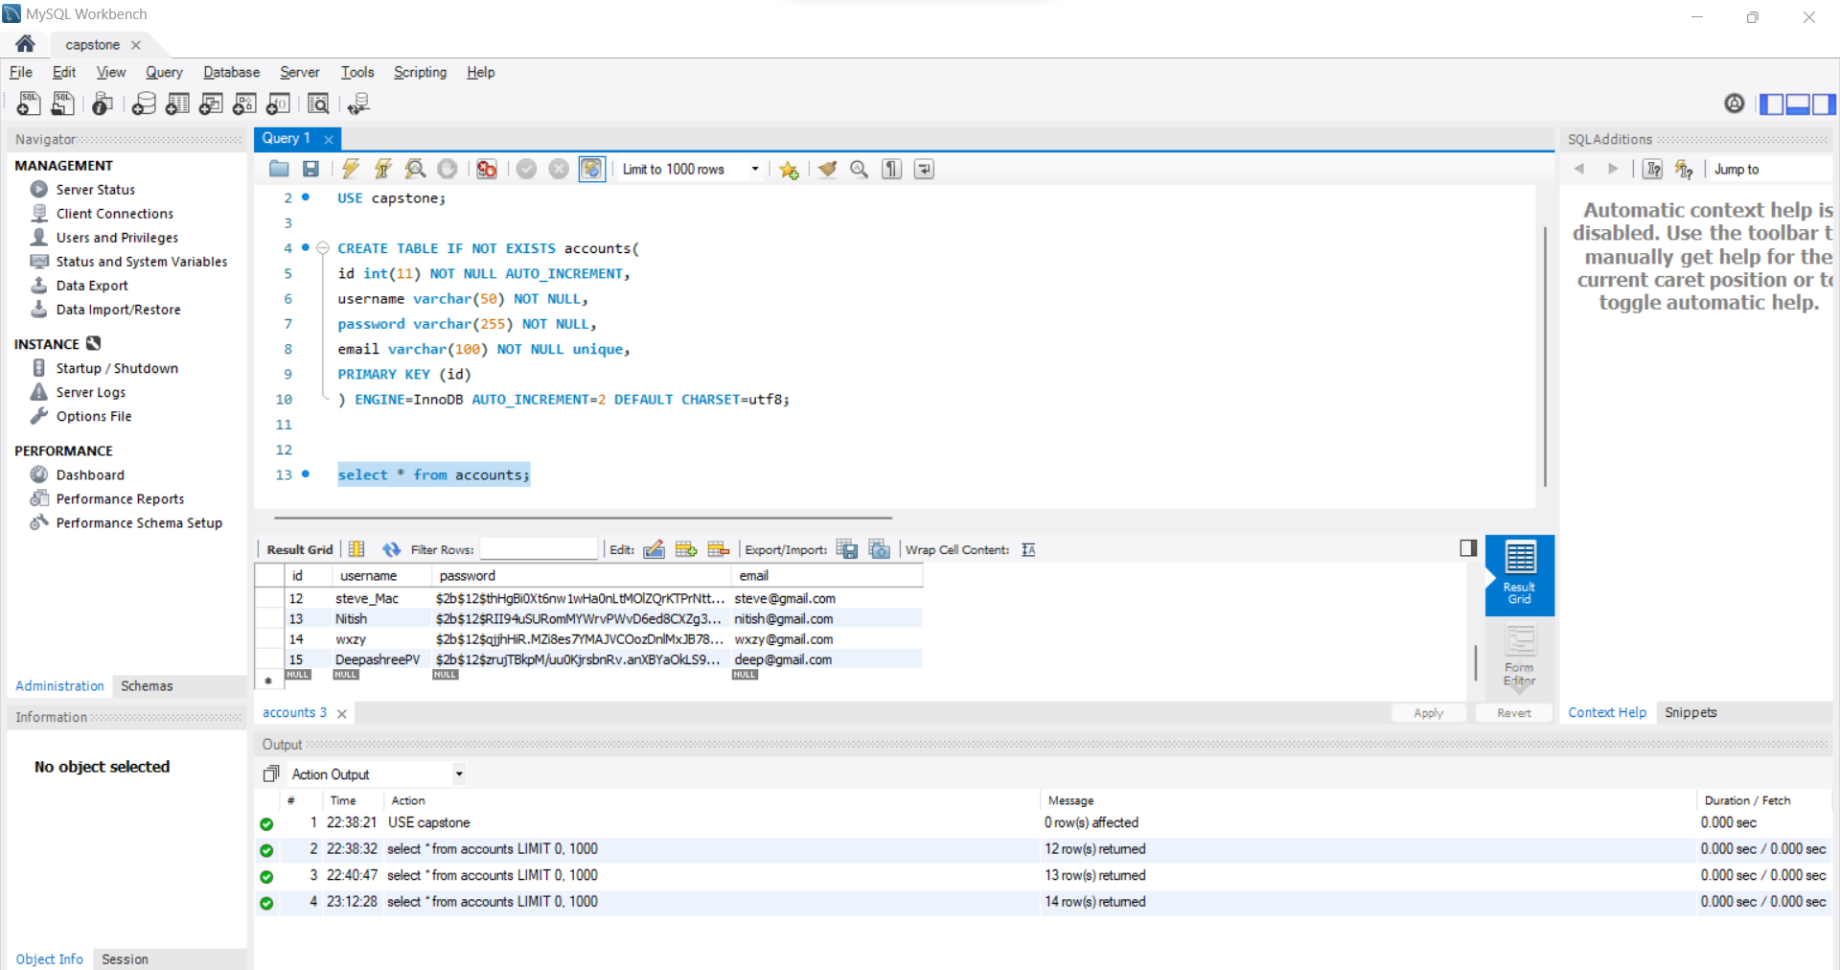Create a new schema in connected server
The image size is (1840, 970).
144,104
